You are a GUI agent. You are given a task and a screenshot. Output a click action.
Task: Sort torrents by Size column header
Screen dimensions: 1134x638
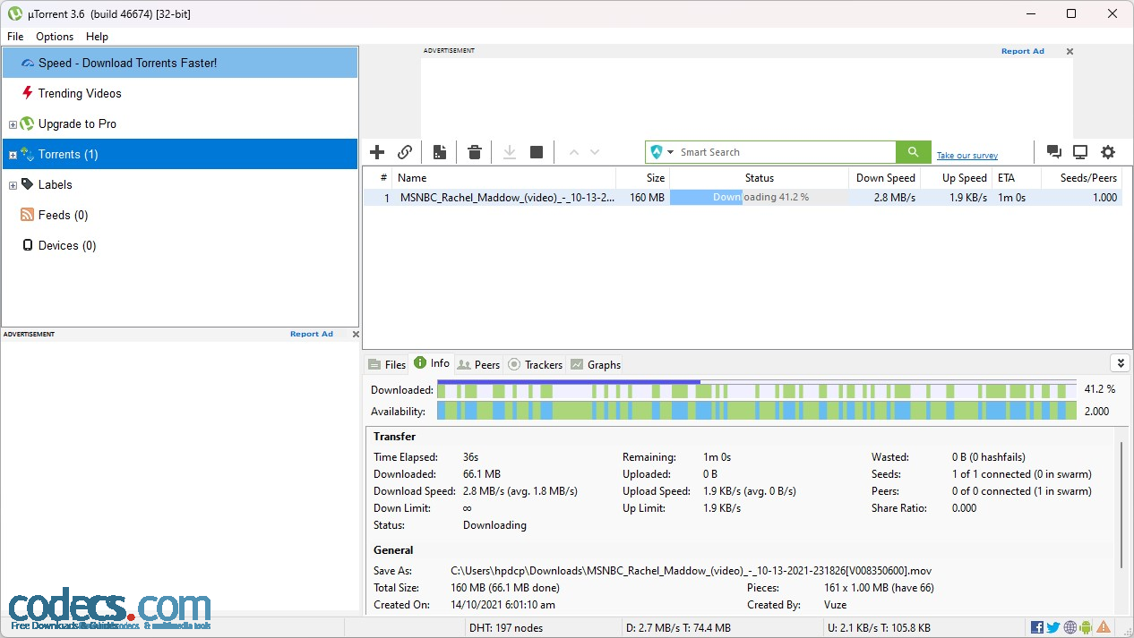click(x=642, y=178)
